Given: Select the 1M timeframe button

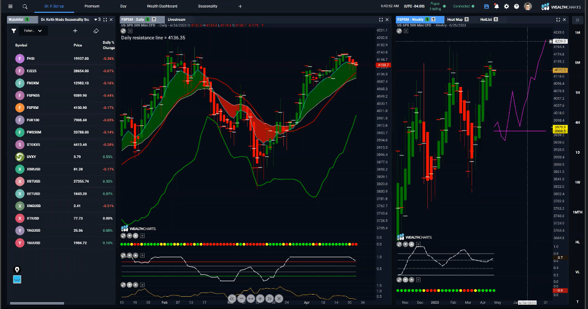Looking at the screenshot, I should click(577, 33).
